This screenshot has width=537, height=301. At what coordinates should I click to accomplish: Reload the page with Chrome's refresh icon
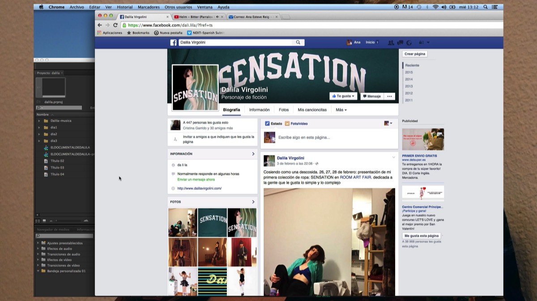pyautogui.click(x=115, y=25)
